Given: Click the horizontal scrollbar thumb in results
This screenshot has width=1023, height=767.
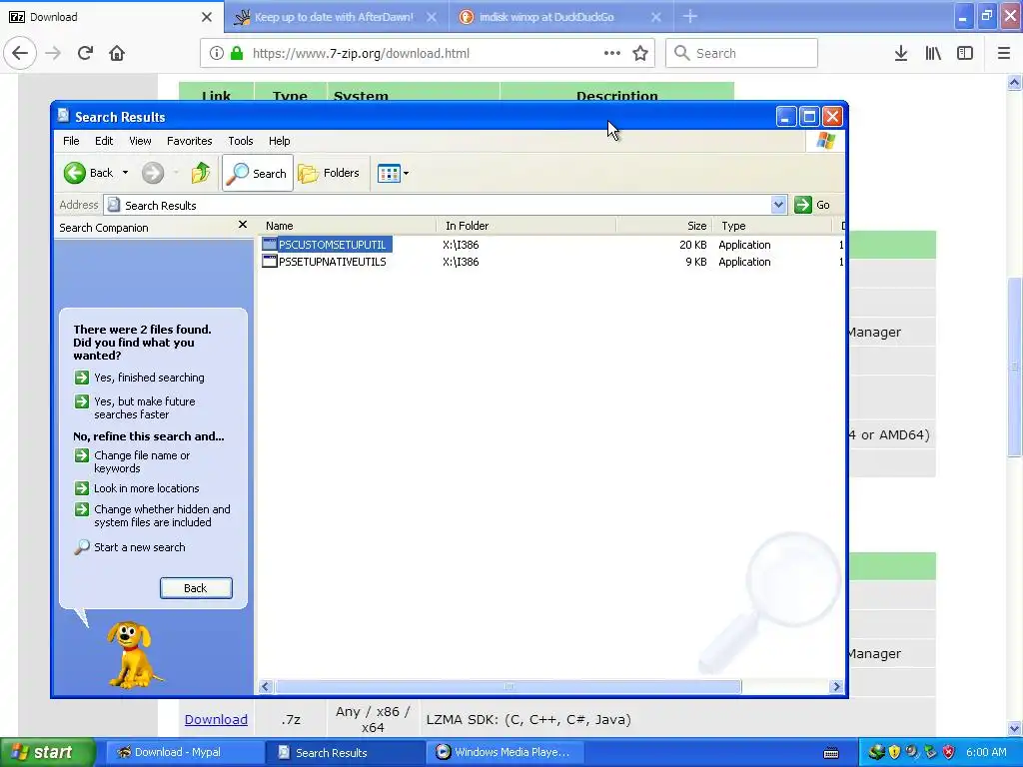Looking at the screenshot, I should point(508,686).
